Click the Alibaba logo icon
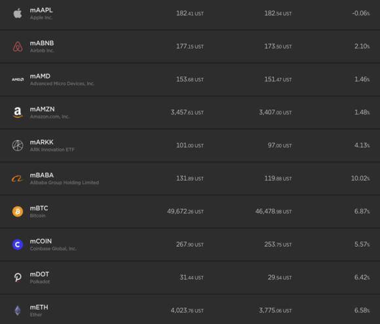The image size is (380, 324). (18, 179)
